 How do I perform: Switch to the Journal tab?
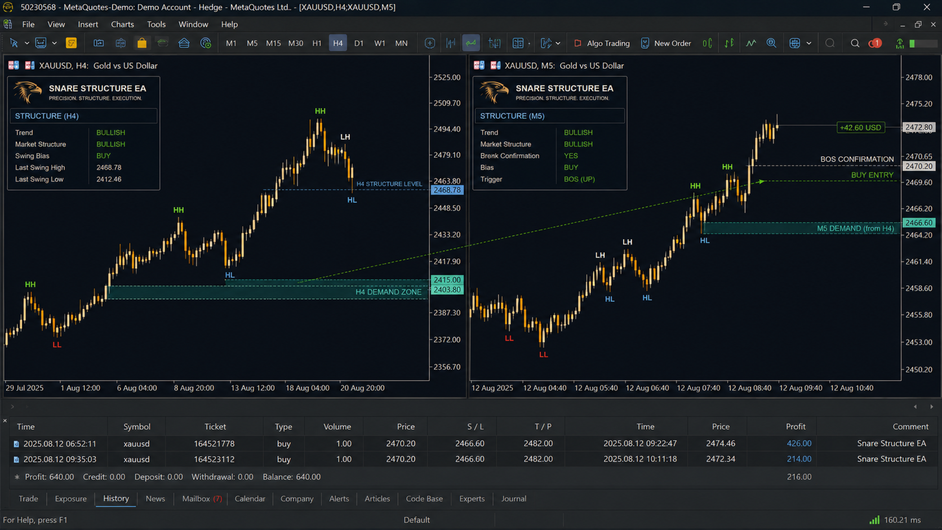coord(514,498)
